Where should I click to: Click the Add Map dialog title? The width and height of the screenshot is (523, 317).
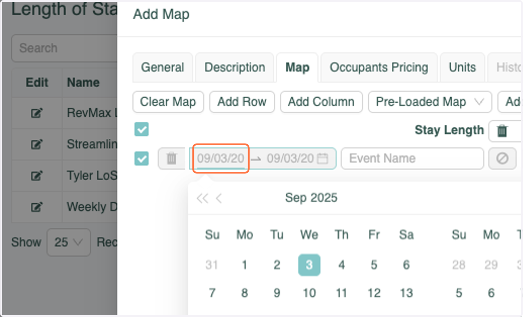click(161, 14)
